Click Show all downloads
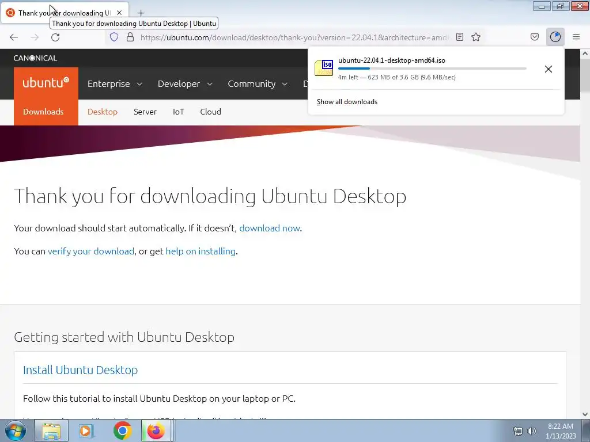The height and width of the screenshot is (442, 590). 347,102
